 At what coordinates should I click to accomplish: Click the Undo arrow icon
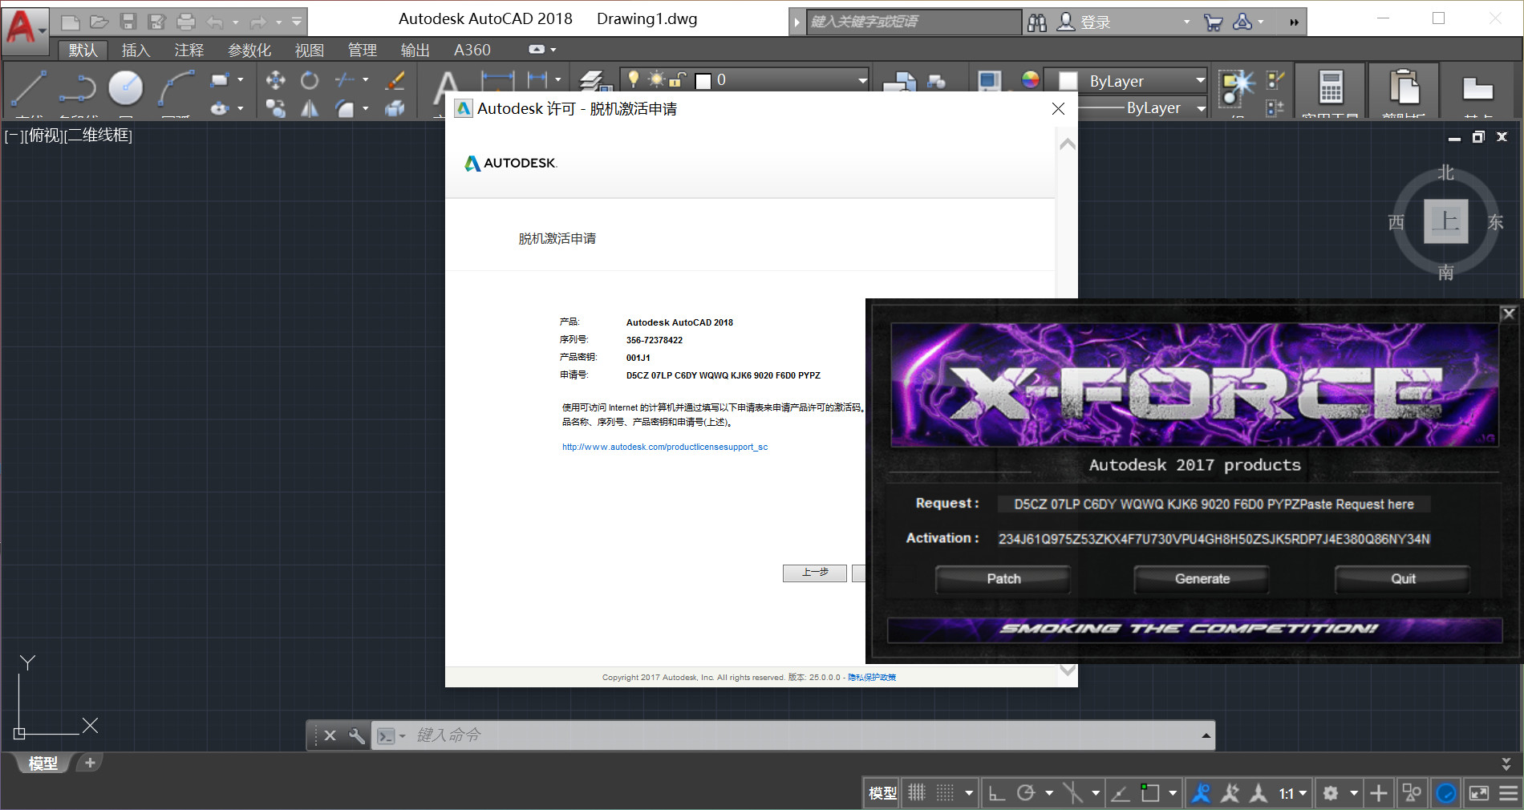tap(215, 22)
